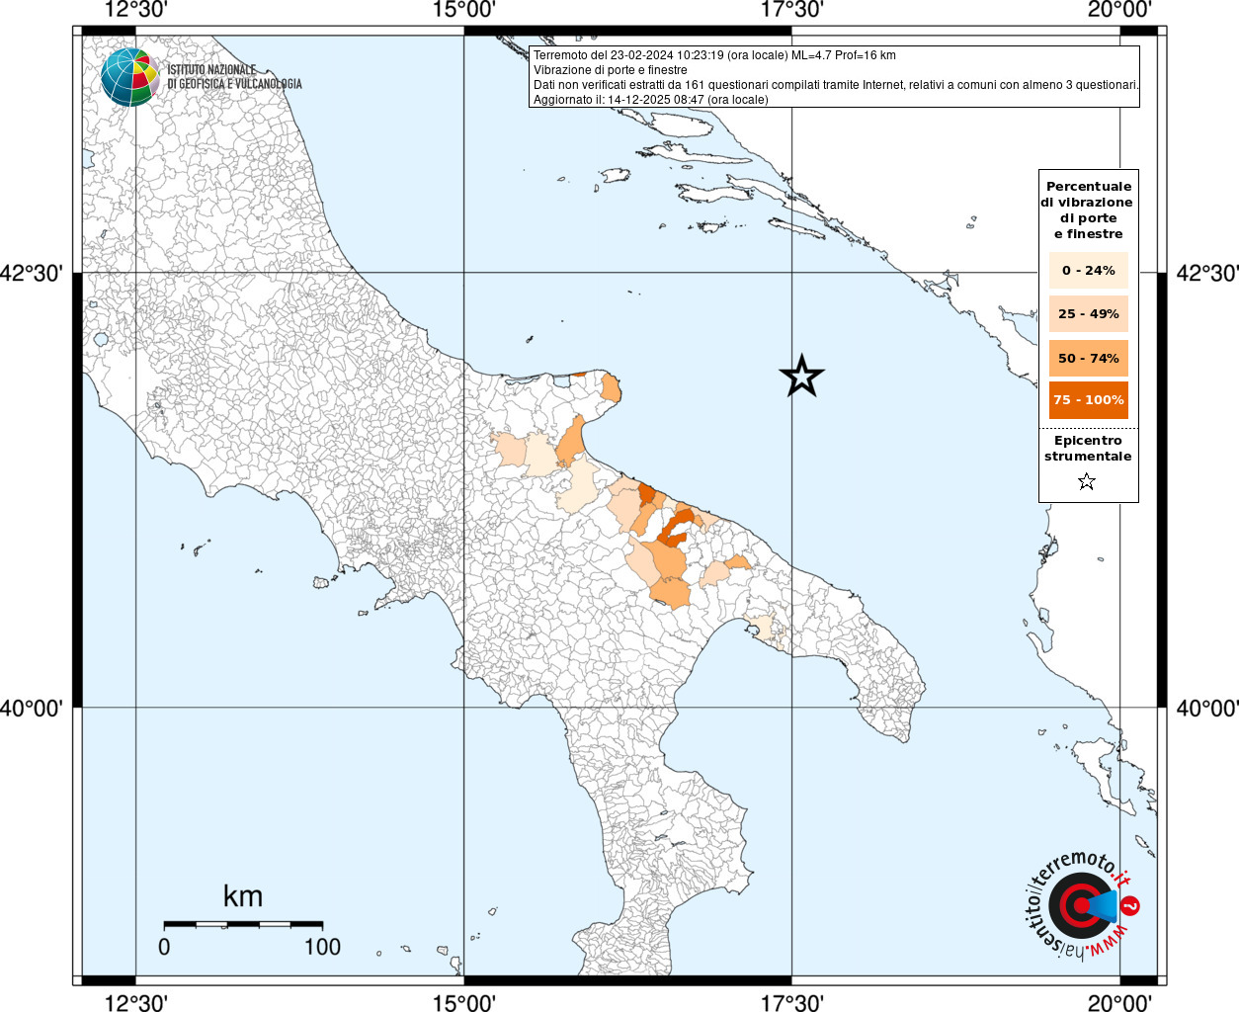Viewport: 1239px width, 1012px height.
Task: Click the 'Epicentro strumentale' legend label
Action: (1088, 449)
